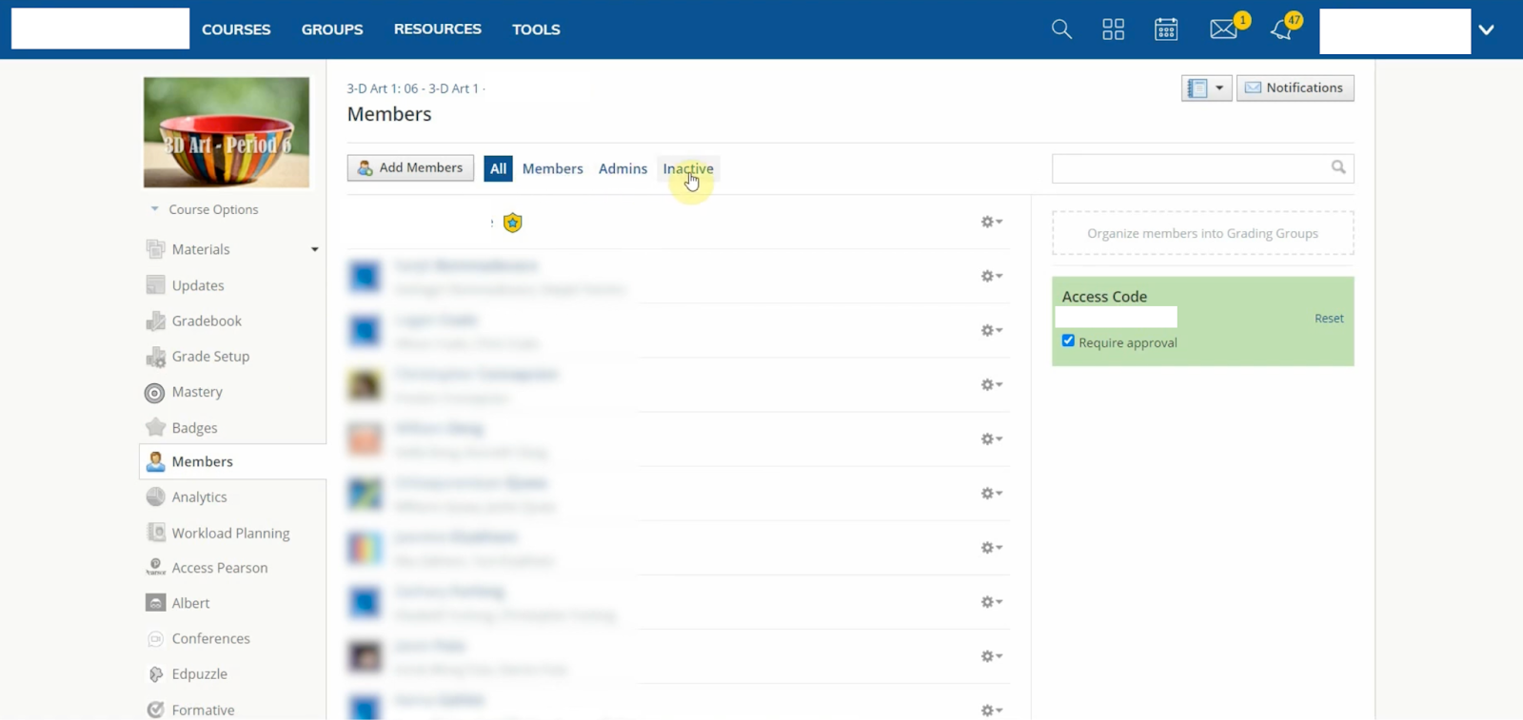Open the notifications bell icon
This screenshot has width=1523, height=720.
point(1281,29)
